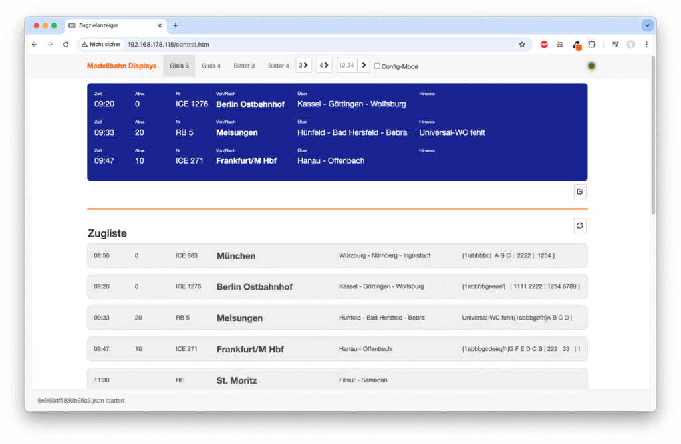Click the arrow button next to time field

(x=364, y=66)
